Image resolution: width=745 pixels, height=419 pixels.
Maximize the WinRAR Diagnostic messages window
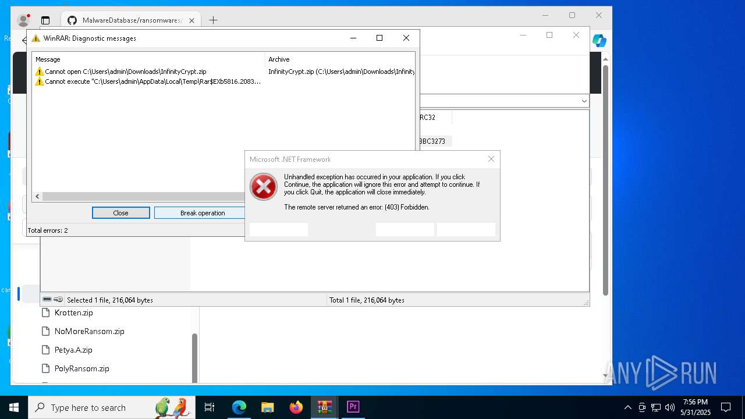coord(379,38)
